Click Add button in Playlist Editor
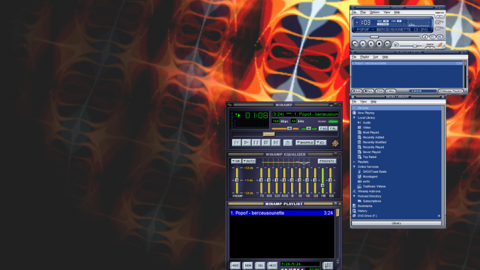Image resolution: width=480 pixels, height=270 pixels. tap(356, 91)
